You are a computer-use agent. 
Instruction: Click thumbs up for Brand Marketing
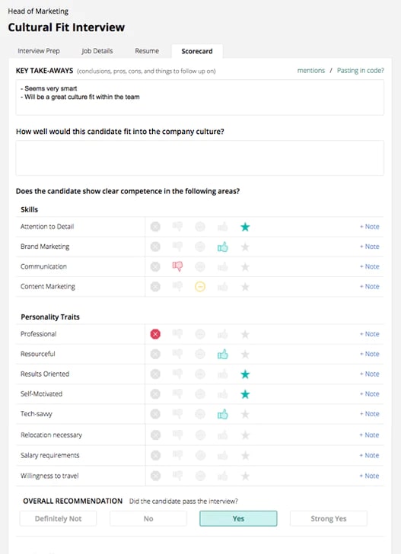pos(223,247)
